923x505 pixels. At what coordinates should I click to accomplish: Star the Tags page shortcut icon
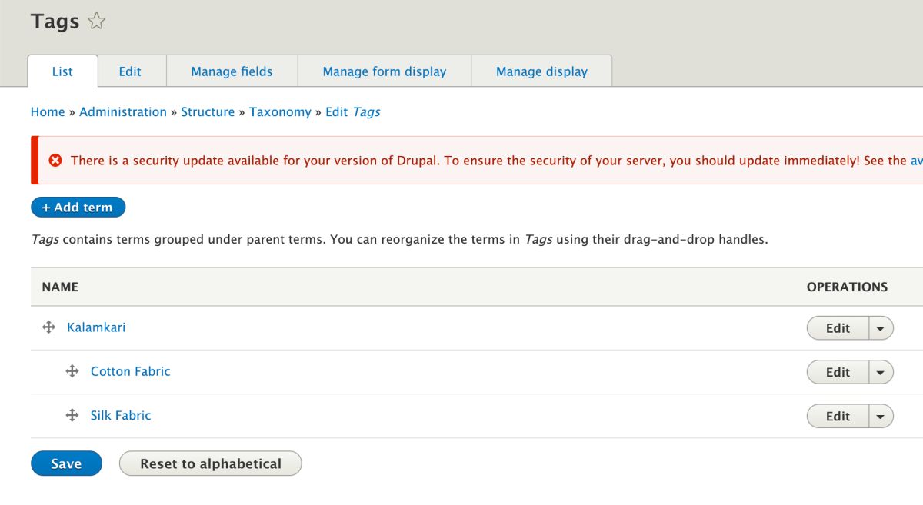point(96,22)
